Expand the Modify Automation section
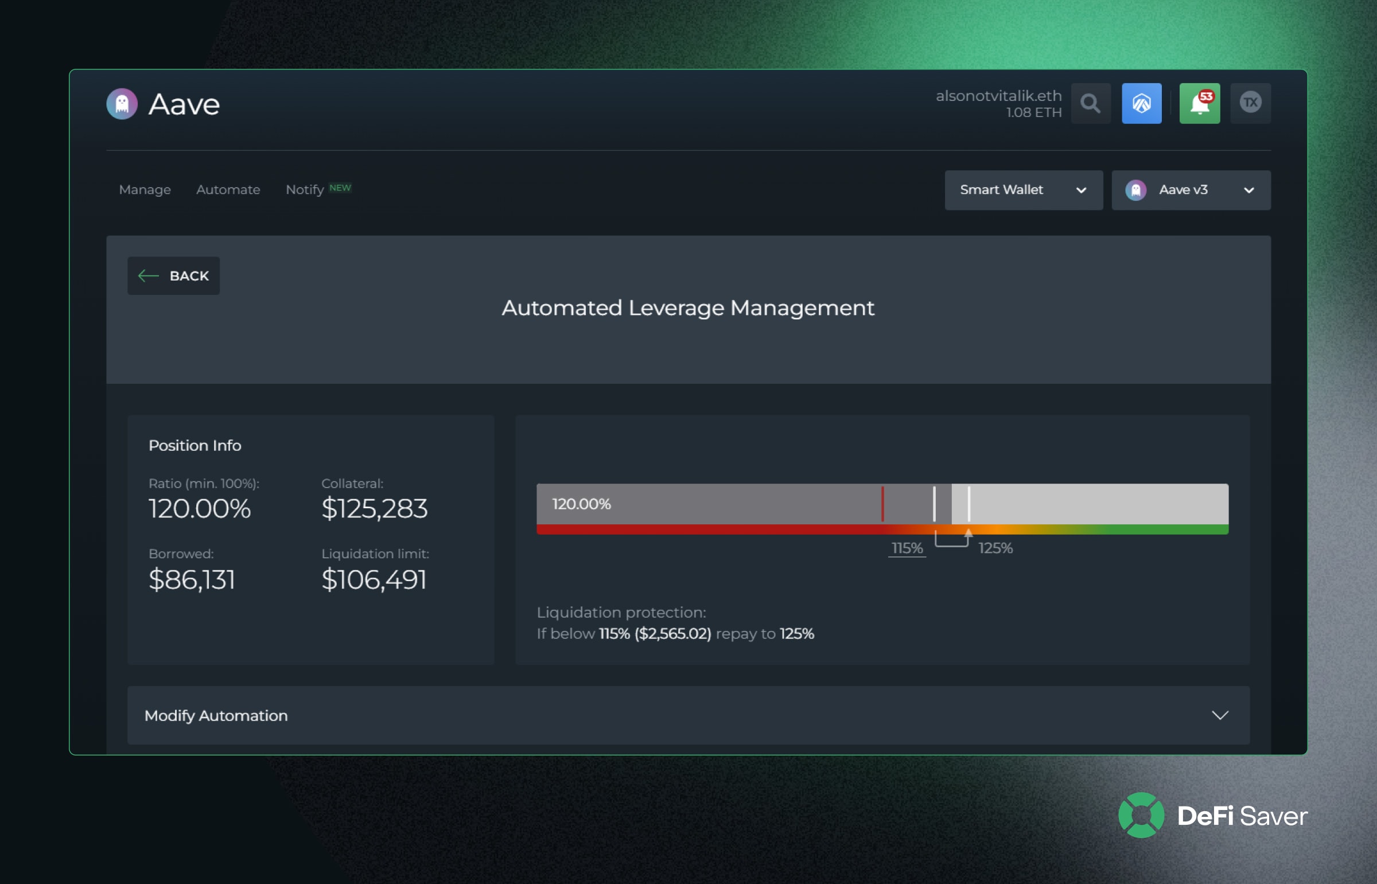 [688, 715]
